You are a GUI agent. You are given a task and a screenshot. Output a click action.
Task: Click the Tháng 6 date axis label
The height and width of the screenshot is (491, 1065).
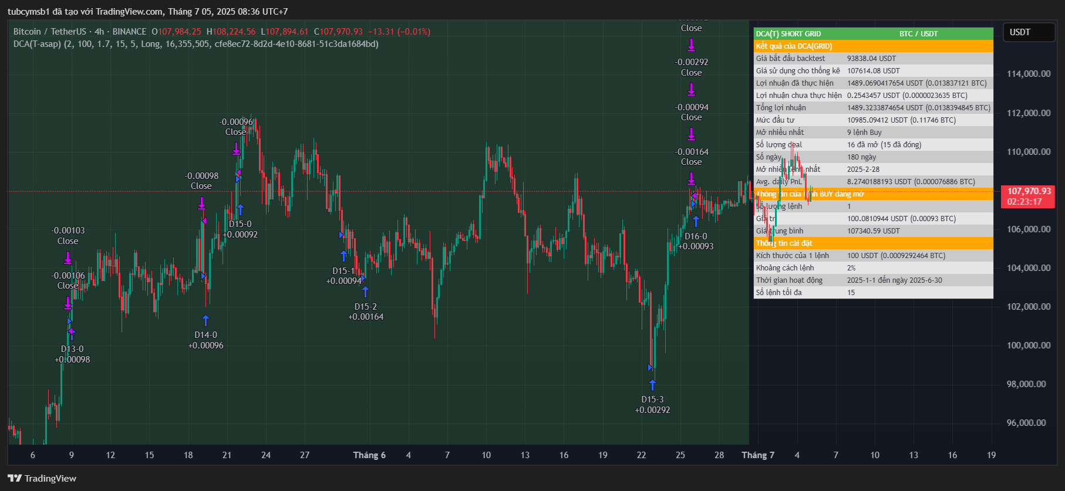pyautogui.click(x=369, y=455)
